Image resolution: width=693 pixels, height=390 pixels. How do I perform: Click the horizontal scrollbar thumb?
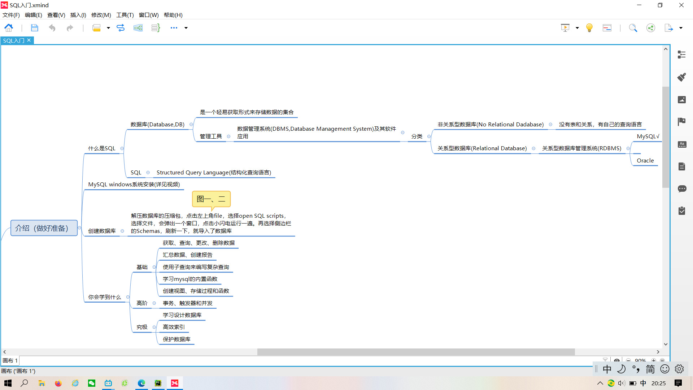pos(416,352)
